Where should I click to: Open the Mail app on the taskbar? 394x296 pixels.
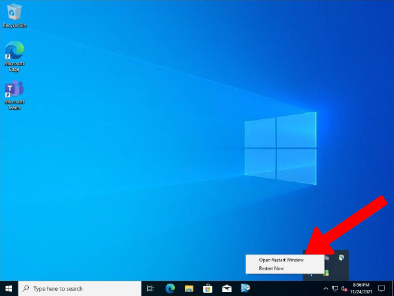[227, 289]
